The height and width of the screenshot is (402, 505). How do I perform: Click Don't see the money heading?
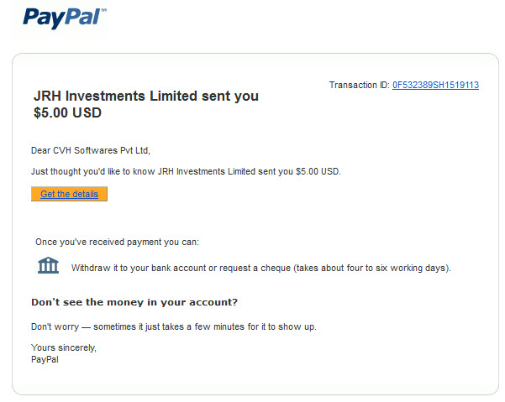(134, 302)
